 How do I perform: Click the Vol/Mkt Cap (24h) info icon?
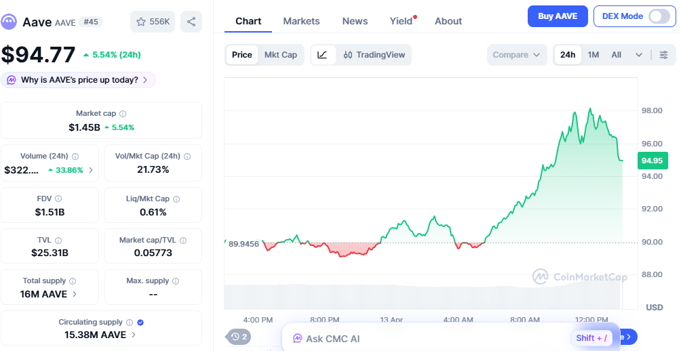[x=188, y=157]
